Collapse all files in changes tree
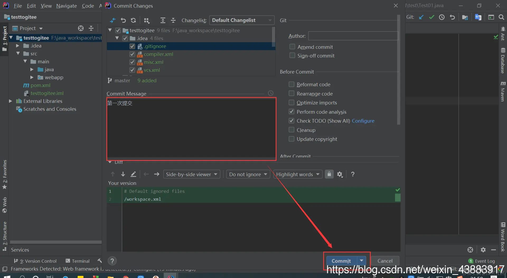507x278 pixels. tap(173, 20)
